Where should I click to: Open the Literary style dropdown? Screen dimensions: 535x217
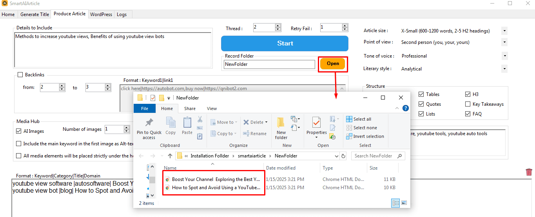504,69
